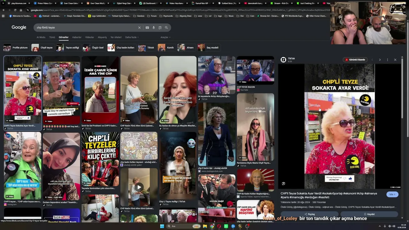Open the image preview more-options menu
This screenshot has height=230, width=409.
(387, 60)
